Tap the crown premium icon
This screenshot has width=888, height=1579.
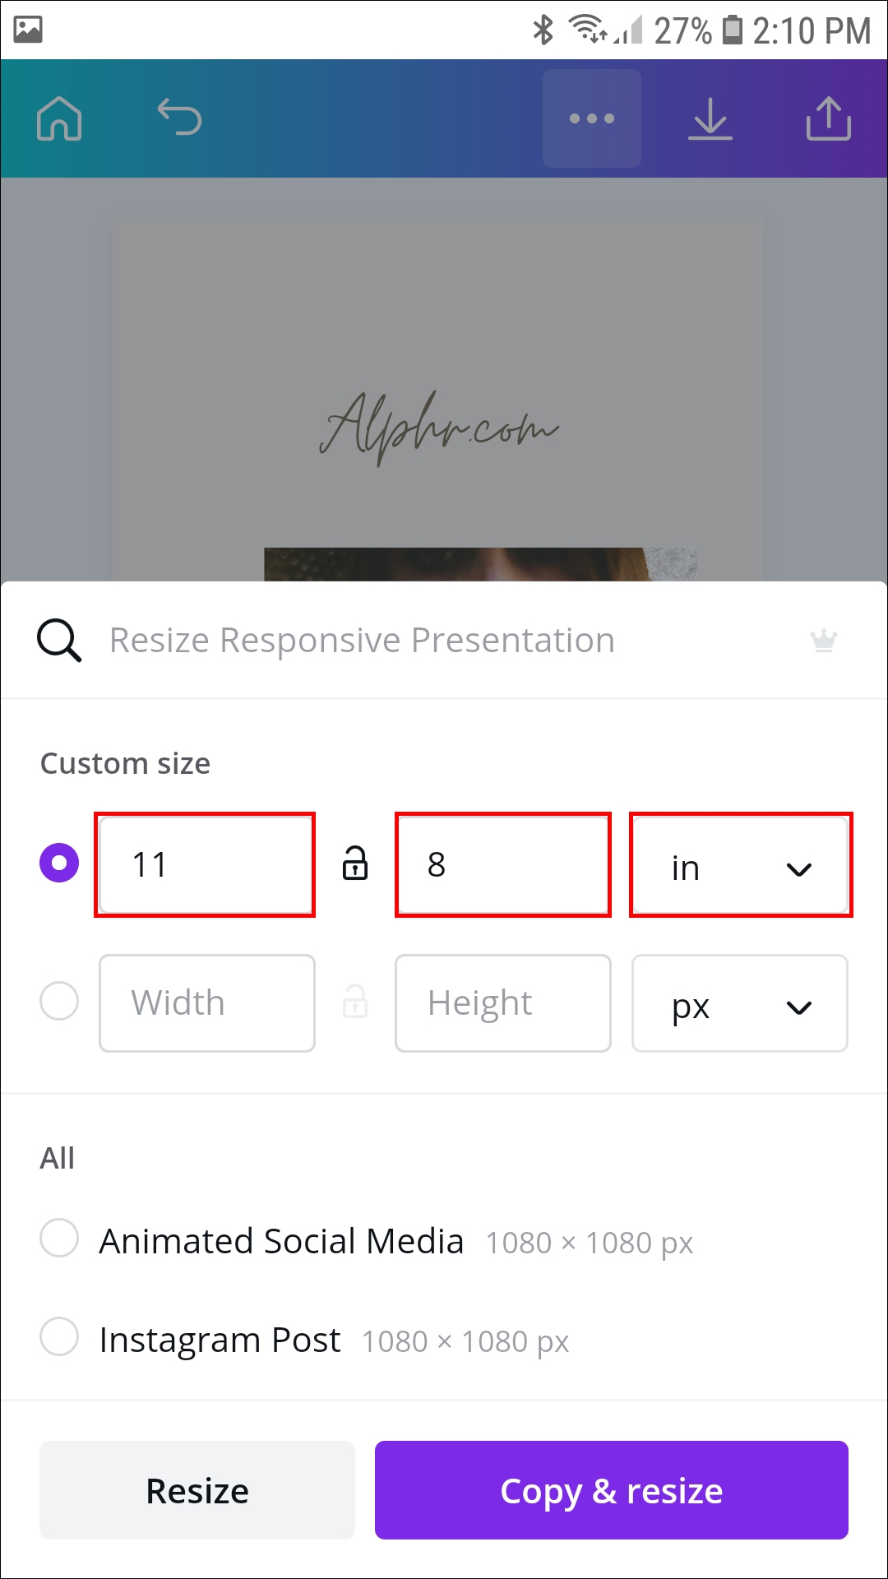pyautogui.click(x=824, y=641)
